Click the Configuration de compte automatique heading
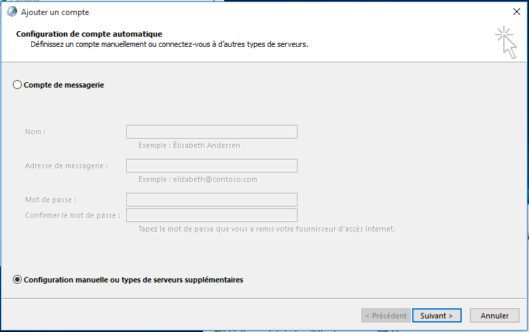The image size is (529, 332). point(89,34)
